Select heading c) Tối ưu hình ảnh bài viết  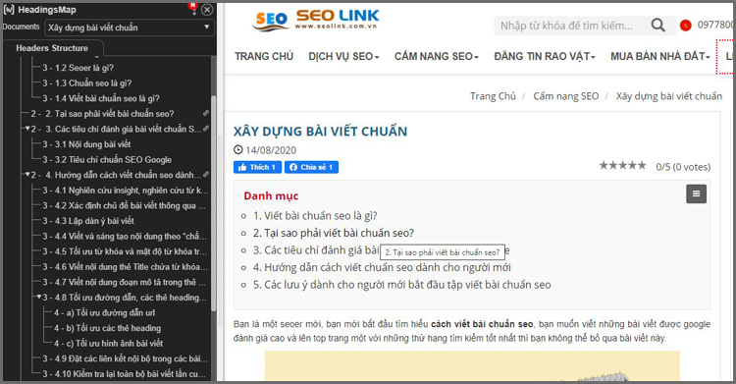click(108, 344)
